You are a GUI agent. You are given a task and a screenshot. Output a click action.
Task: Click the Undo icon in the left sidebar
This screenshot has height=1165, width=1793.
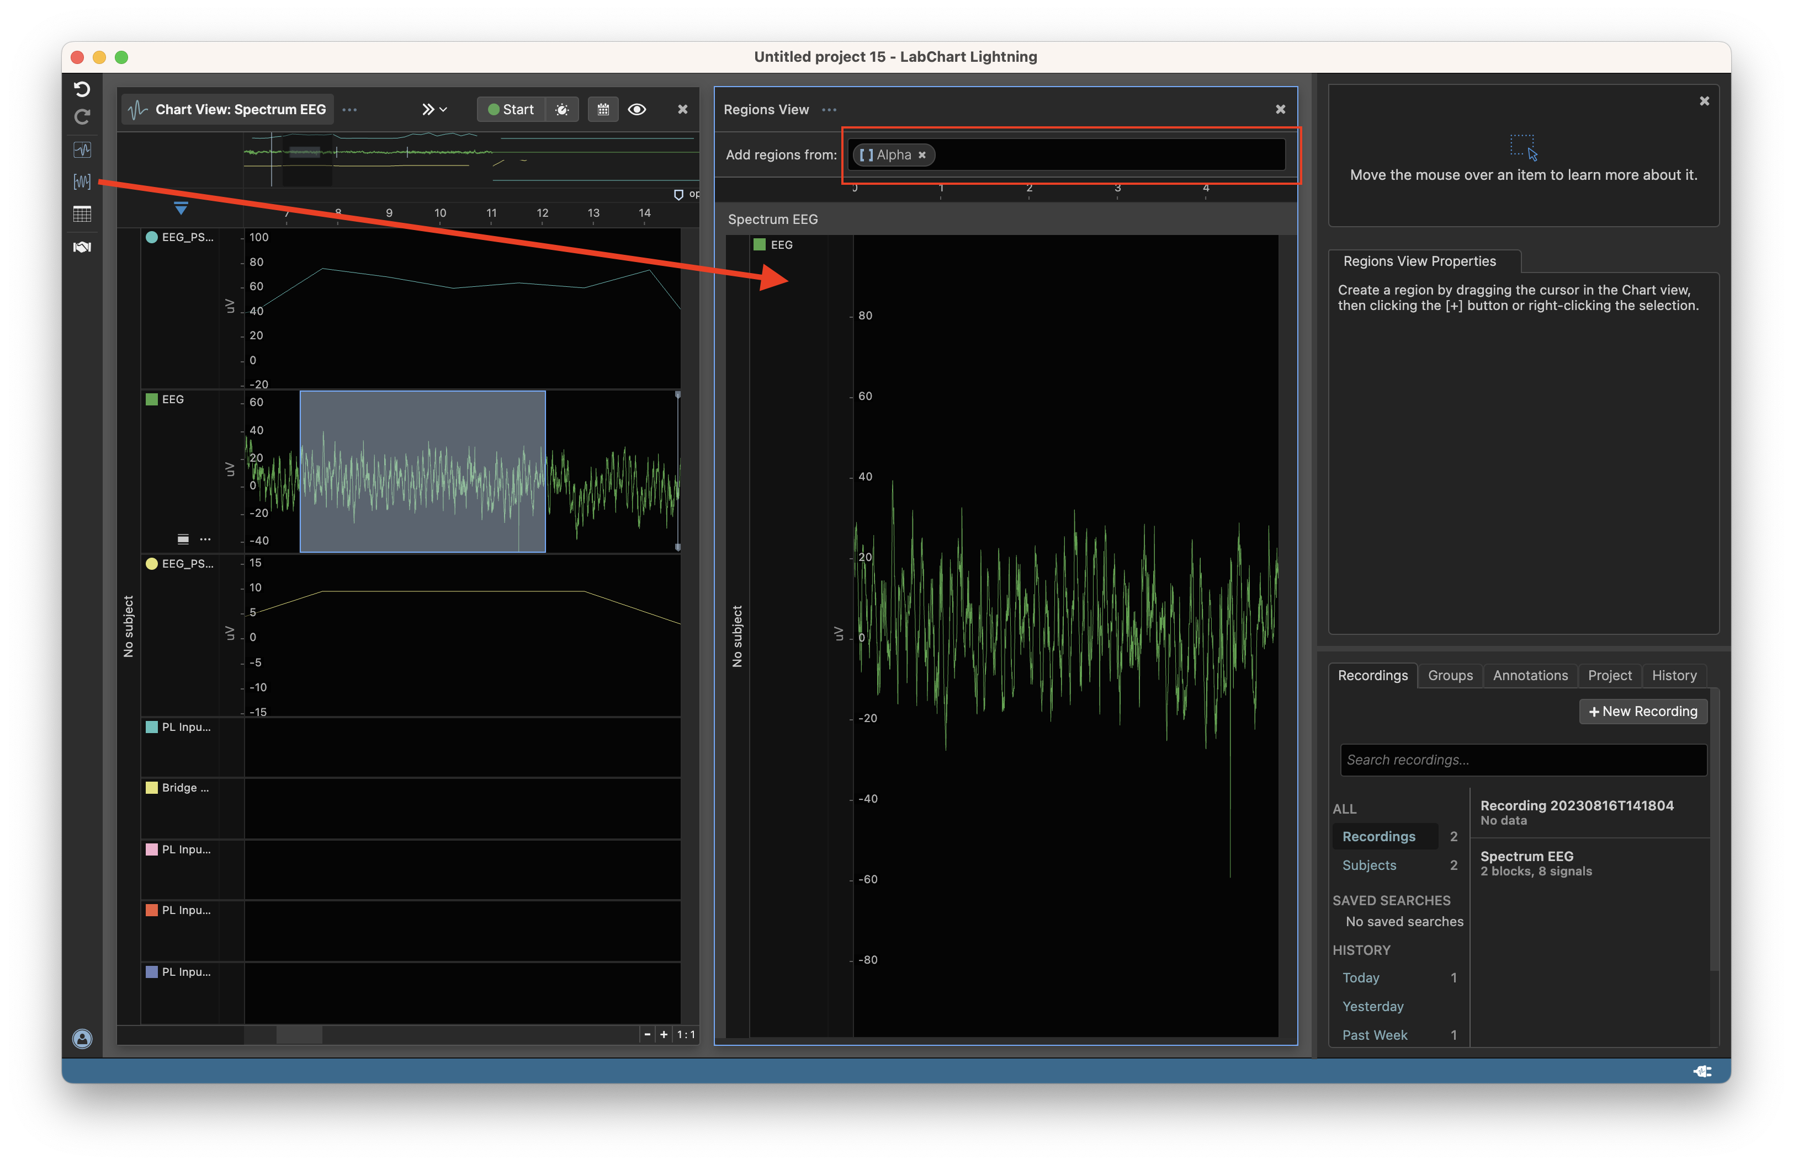pos(81,89)
